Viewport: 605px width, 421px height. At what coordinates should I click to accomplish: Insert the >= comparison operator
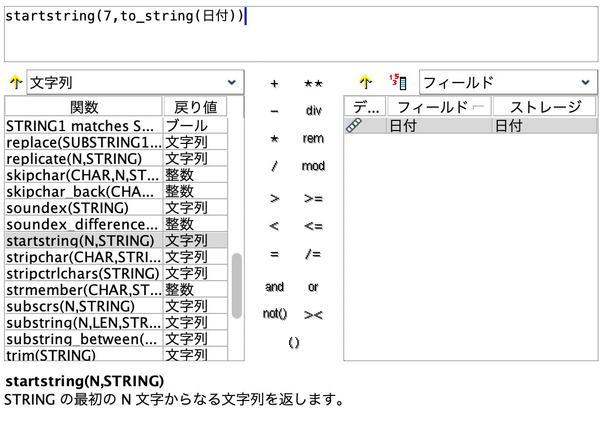click(x=313, y=199)
